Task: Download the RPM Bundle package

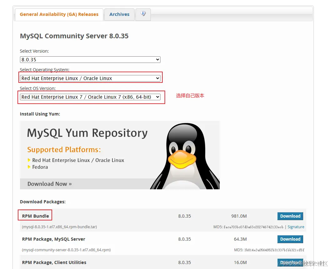Action: (290, 216)
